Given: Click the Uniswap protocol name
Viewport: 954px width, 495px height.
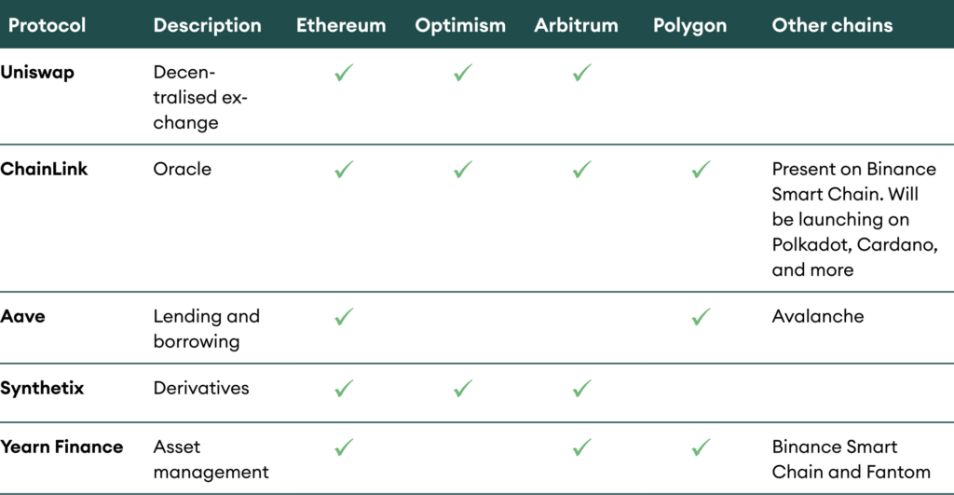Looking at the screenshot, I should [37, 72].
